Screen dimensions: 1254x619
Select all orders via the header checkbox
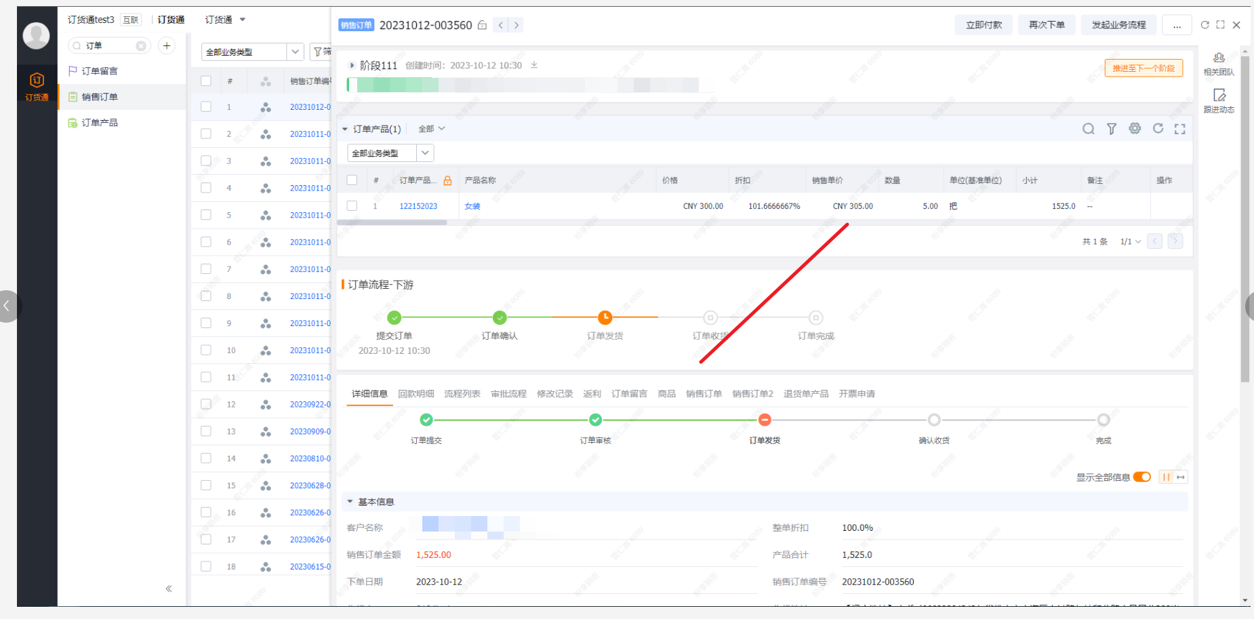click(205, 80)
